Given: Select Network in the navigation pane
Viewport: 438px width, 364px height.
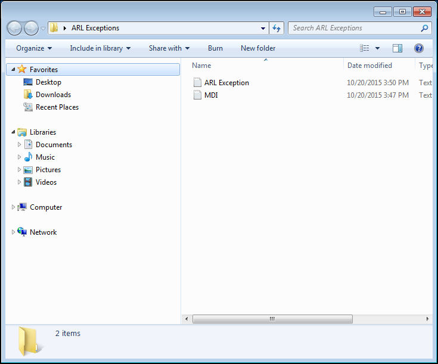Looking at the screenshot, I should [44, 232].
